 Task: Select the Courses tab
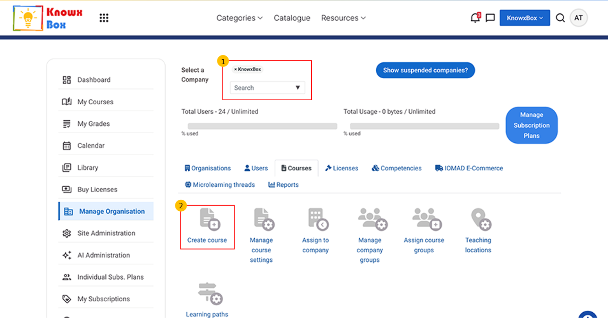297,168
